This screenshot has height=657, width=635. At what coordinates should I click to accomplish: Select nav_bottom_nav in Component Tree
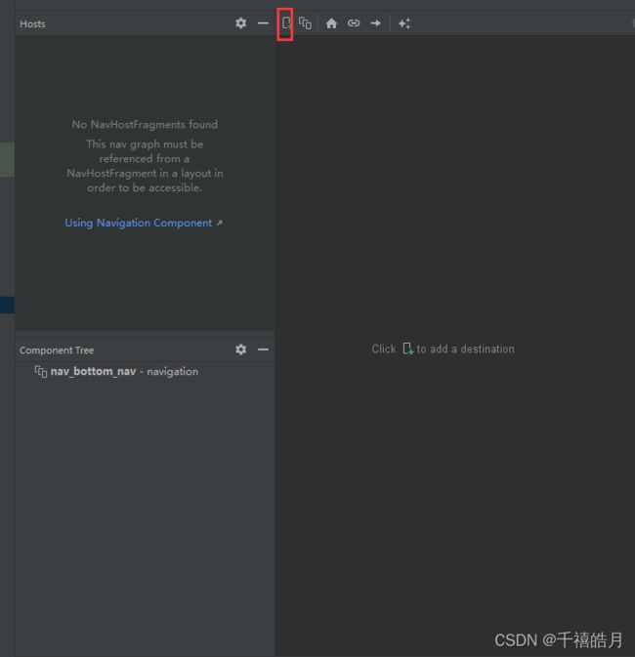click(x=145, y=371)
